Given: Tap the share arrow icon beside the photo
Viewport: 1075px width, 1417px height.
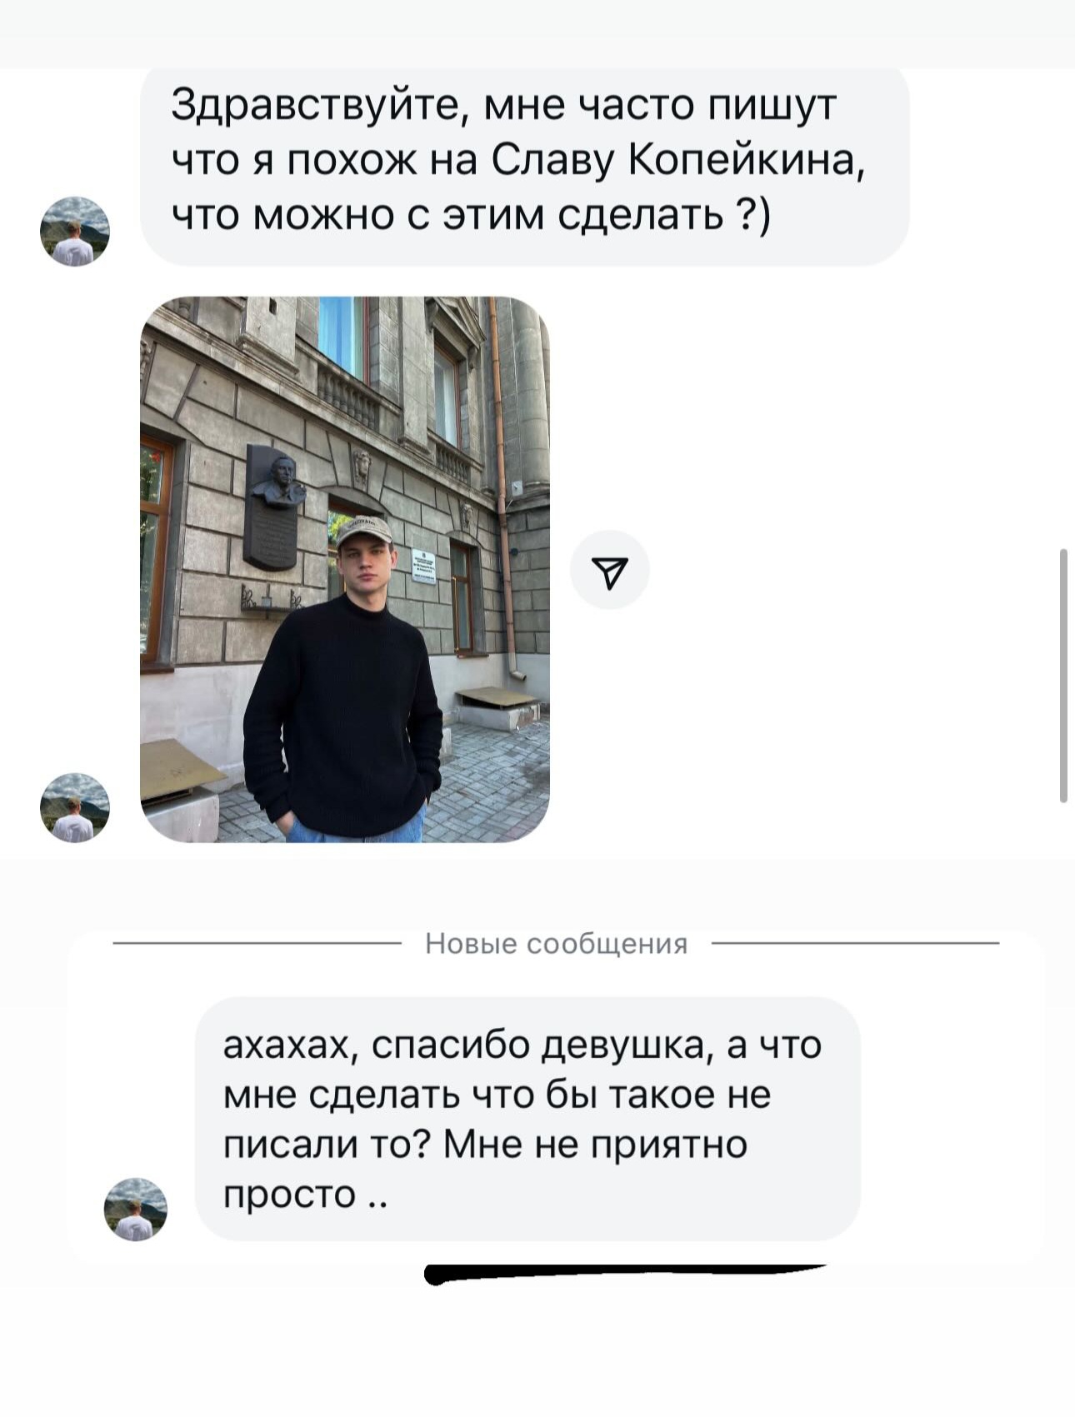Looking at the screenshot, I should coord(609,570).
